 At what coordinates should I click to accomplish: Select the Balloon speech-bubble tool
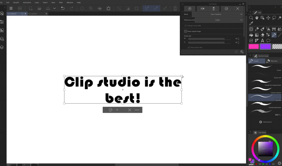(268, 41)
